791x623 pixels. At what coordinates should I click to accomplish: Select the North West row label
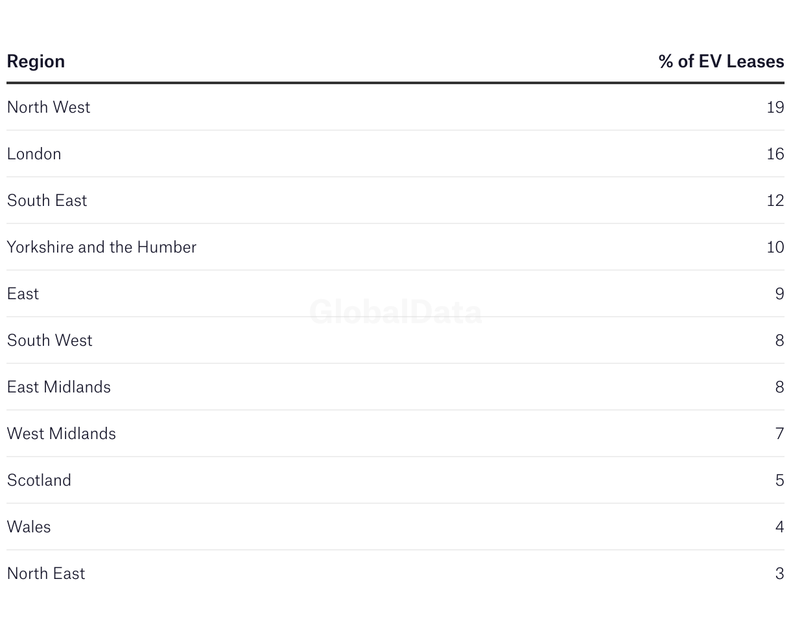(49, 107)
